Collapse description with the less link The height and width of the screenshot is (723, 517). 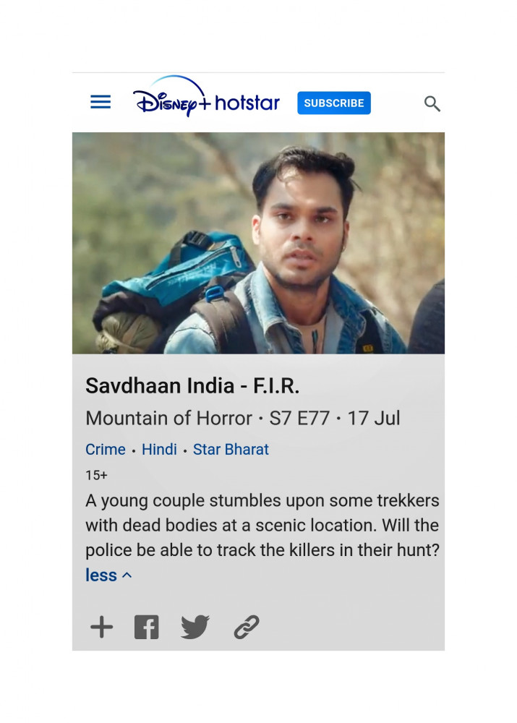(101, 575)
